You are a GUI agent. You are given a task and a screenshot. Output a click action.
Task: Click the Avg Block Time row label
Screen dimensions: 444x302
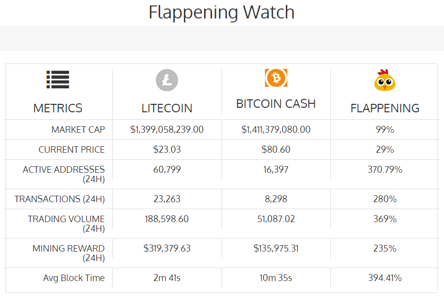(x=74, y=278)
